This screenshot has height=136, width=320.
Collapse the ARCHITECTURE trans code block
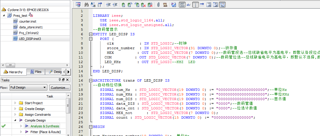(90, 80)
